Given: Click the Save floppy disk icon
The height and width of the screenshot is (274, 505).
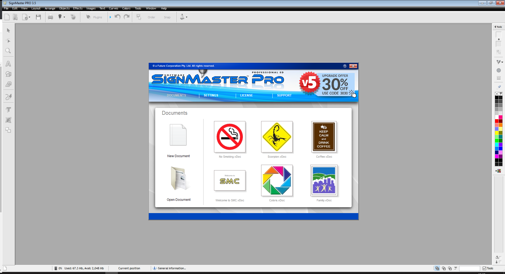Looking at the screenshot, I should (x=38, y=17).
